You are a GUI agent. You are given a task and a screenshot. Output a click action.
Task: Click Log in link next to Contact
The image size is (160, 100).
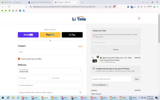(x=80, y=46)
